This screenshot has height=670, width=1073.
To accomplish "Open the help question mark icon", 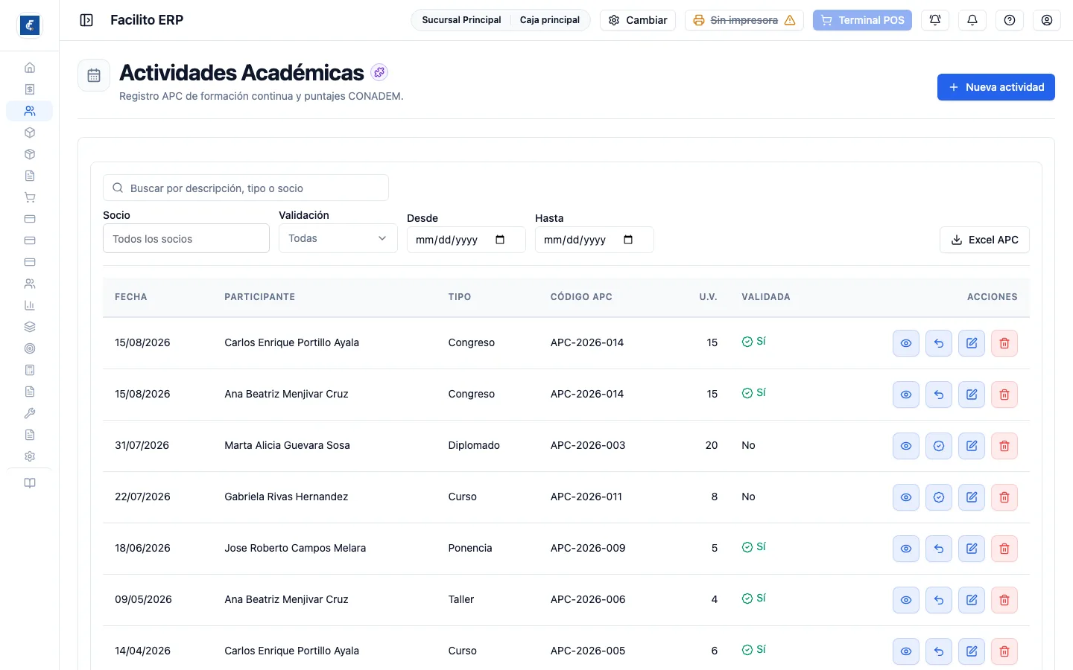I will click(1010, 20).
